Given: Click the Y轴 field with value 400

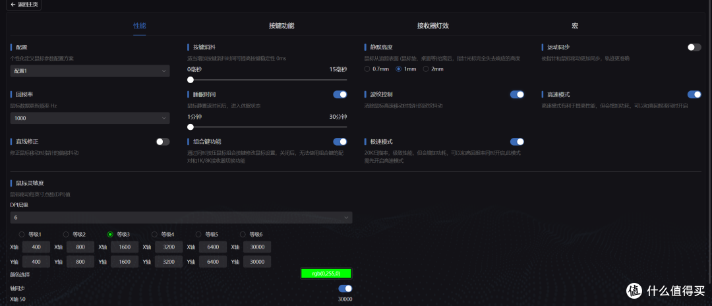Looking at the screenshot, I should click(x=36, y=262).
